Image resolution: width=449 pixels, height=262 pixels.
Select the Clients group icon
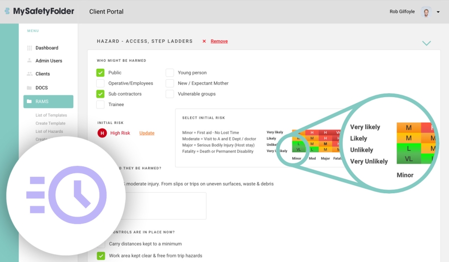29,74
